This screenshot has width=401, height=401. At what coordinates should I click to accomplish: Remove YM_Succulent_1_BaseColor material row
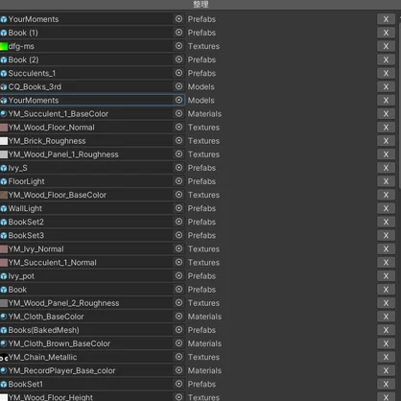386,114
